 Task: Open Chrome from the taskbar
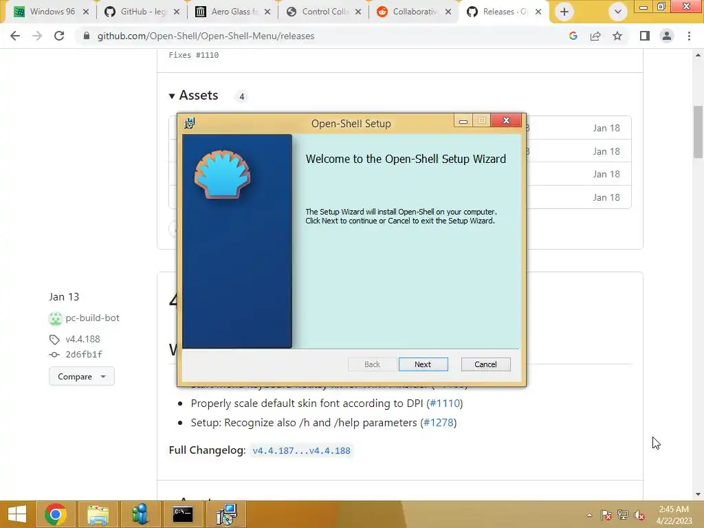coord(56,514)
